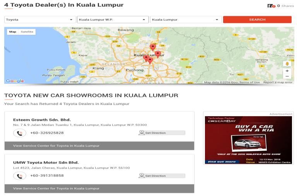Click the northernmost red map pin
Screen dimensions: 297x196
tap(153, 47)
